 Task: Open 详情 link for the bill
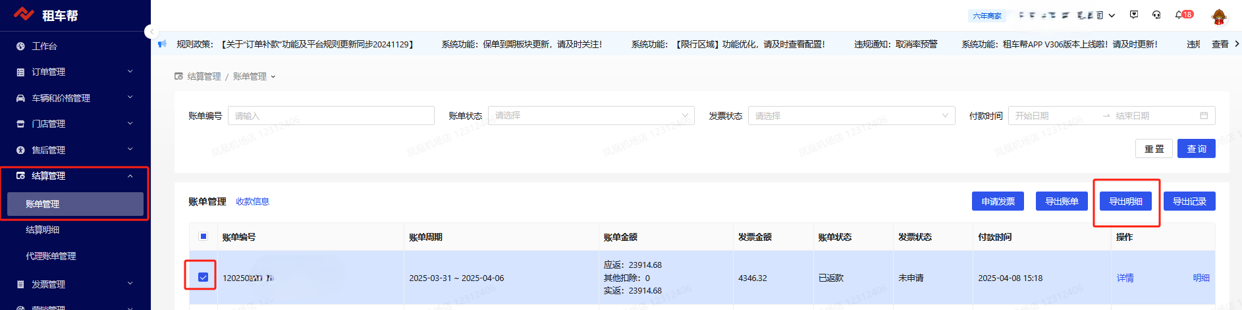(x=1125, y=278)
